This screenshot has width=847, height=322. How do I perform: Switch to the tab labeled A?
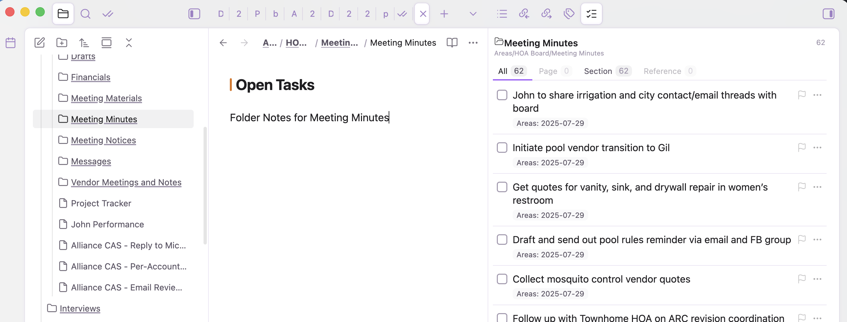pos(294,14)
